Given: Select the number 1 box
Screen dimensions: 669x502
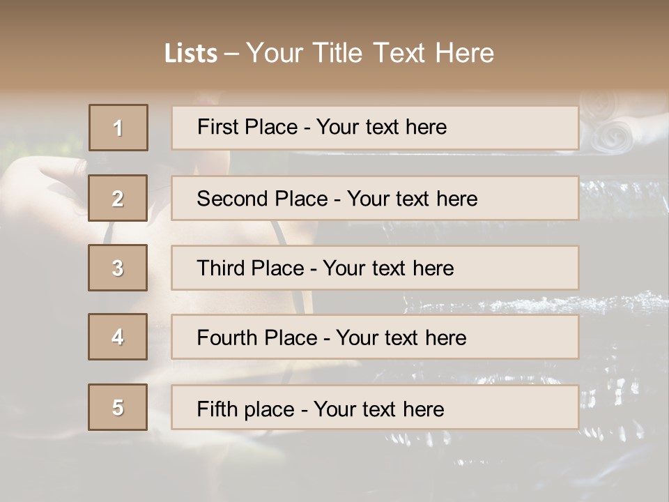Looking at the screenshot, I should point(118,128).
